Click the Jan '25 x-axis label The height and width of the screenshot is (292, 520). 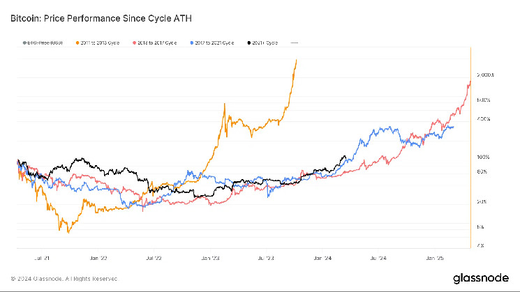(435, 257)
